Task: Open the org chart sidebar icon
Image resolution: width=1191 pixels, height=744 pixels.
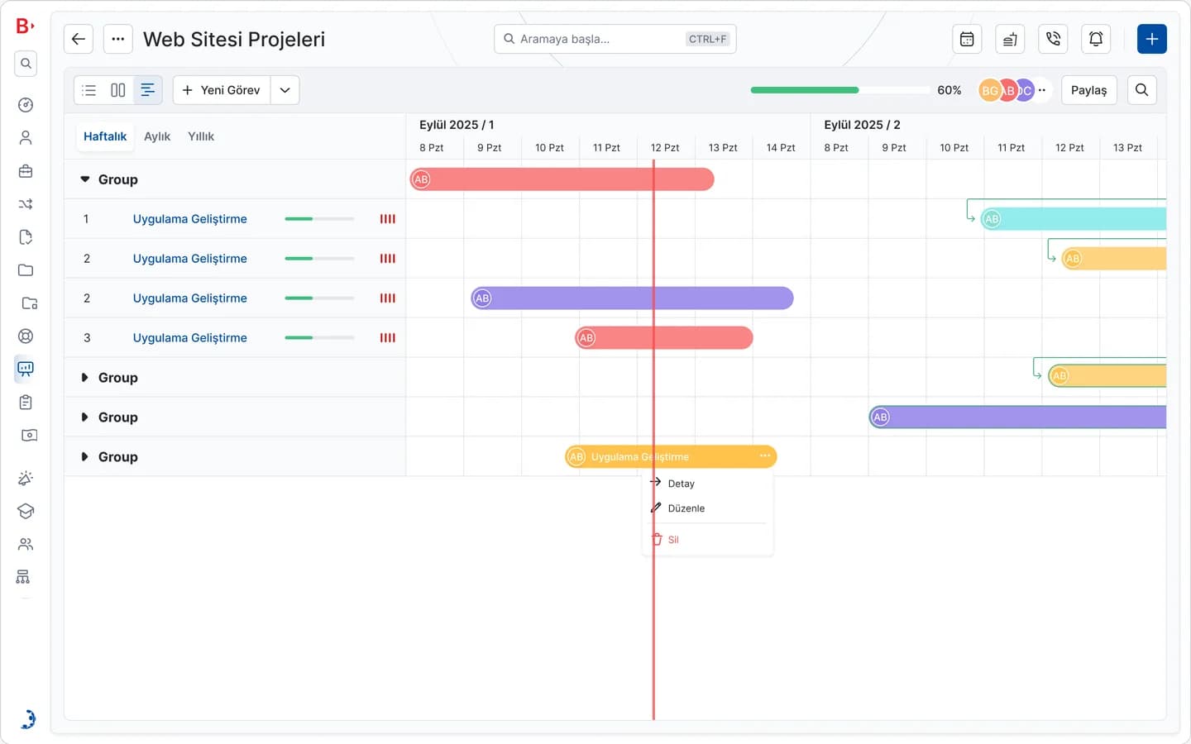Action: 23,577
